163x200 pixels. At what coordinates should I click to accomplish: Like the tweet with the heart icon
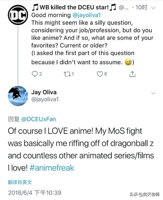click(100, 74)
